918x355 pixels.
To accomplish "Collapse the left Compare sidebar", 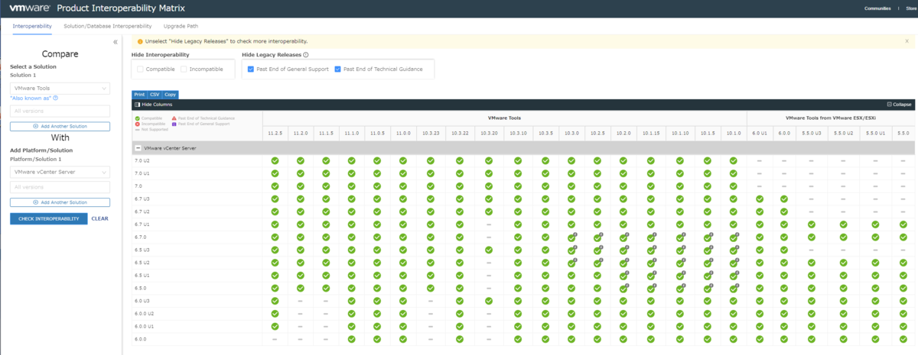I will pos(115,42).
